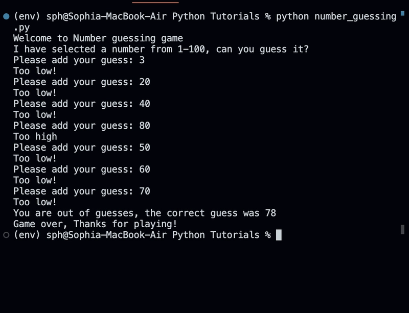Click the 'Please add your guess: 50' line
Screen dimensions: 409x313
(82, 148)
